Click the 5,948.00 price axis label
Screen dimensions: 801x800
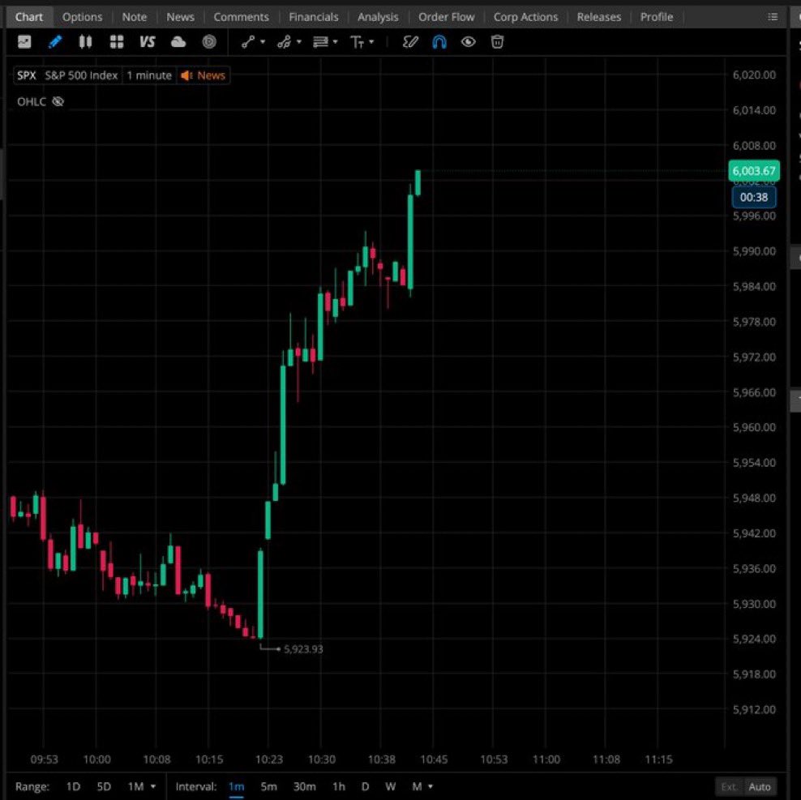pyautogui.click(x=754, y=498)
